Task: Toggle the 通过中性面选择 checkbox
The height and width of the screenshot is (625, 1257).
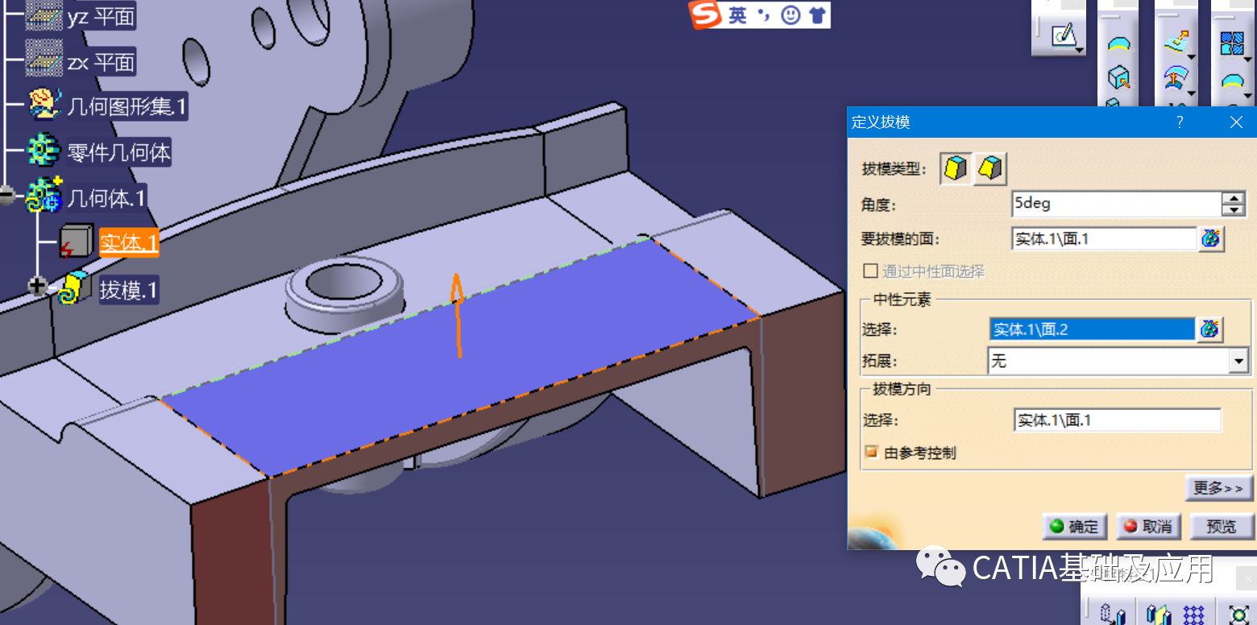Action: [x=870, y=271]
